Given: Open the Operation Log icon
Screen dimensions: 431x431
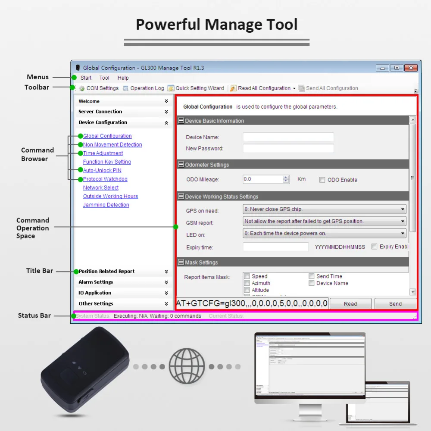Looking at the screenshot, I should click(125, 88).
